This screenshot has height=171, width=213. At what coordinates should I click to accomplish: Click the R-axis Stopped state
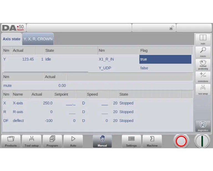point(126,112)
